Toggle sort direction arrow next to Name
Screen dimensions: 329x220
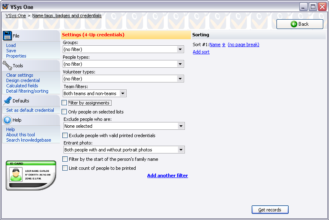(x=224, y=44)
